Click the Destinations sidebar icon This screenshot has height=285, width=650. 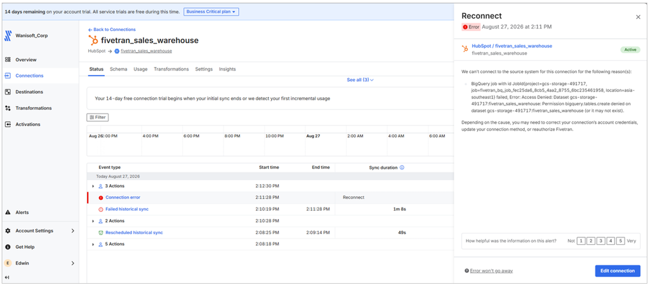[x=8, y=92]
